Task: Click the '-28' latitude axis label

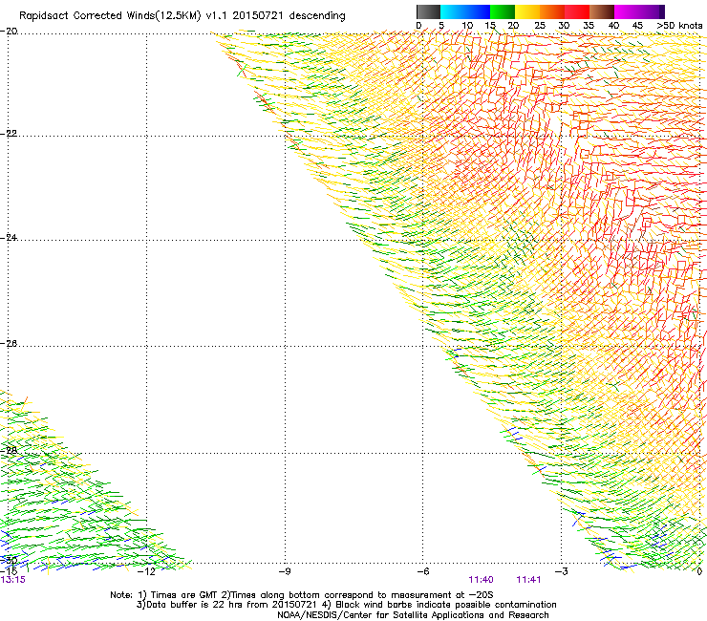Action: pos(9,450)
